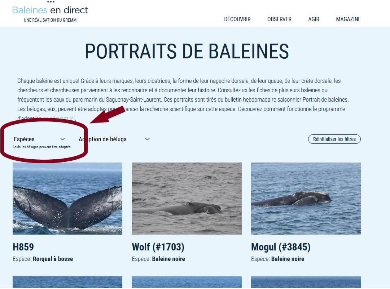Open partially visible photo below H859

[x=67, y=282]
